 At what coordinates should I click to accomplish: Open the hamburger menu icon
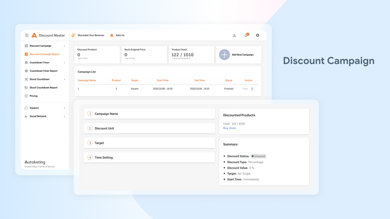27,35
